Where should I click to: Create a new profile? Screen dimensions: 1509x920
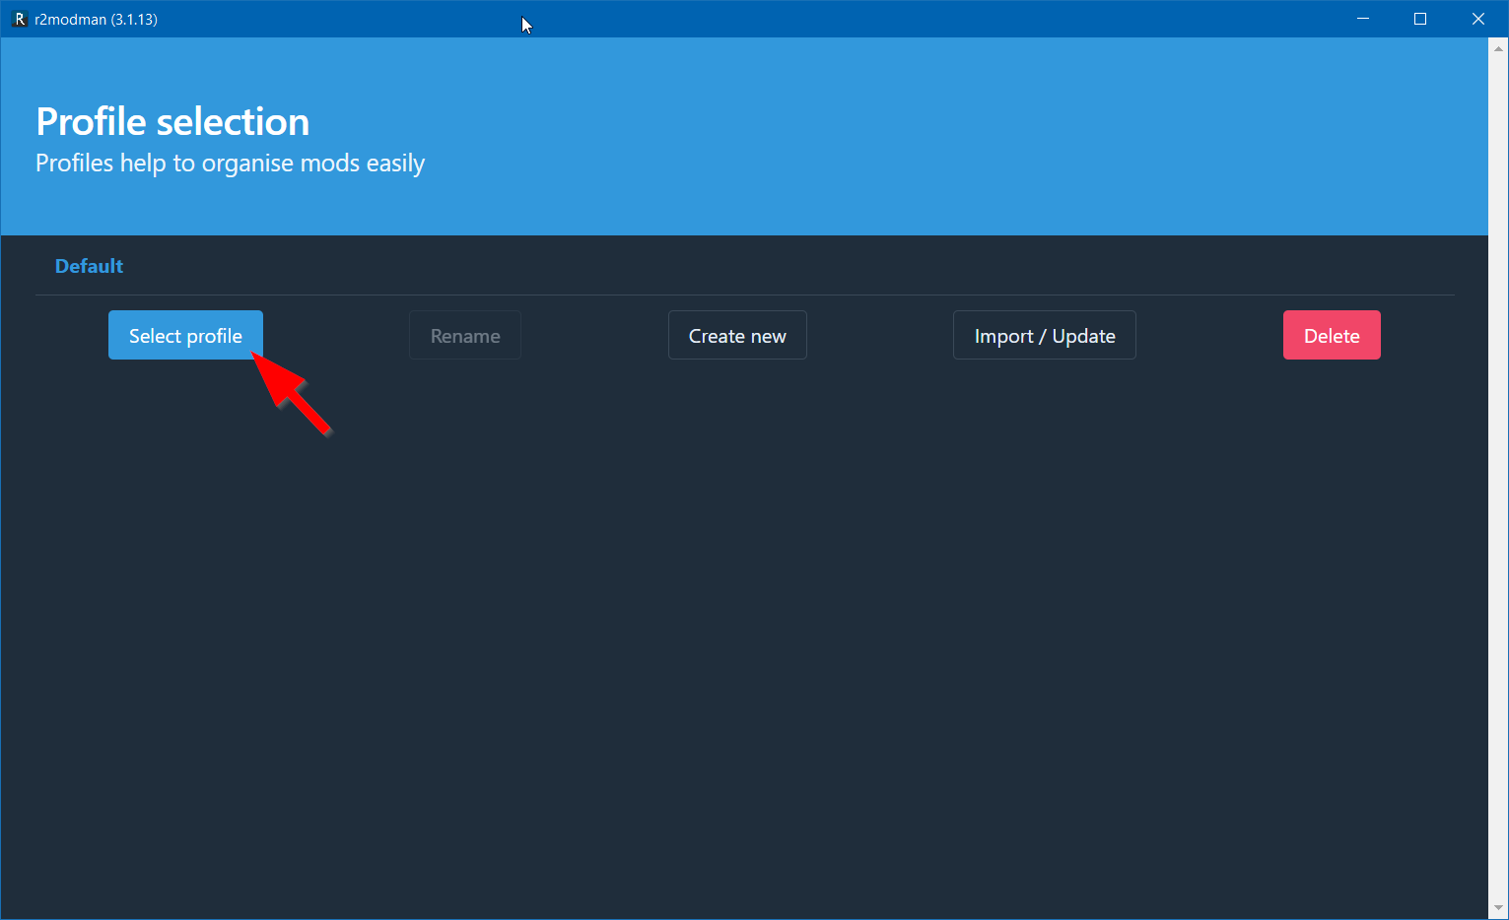(737, 335)
